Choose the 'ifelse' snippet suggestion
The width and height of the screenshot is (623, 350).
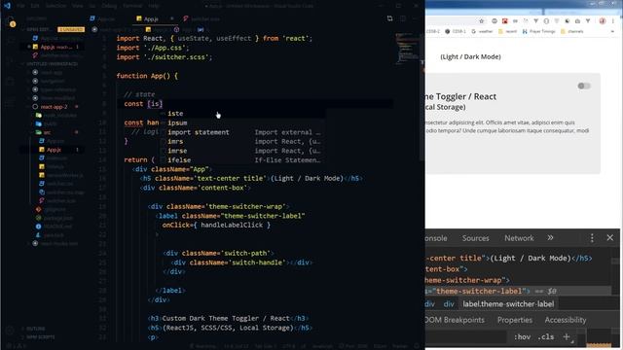[242, 159]
